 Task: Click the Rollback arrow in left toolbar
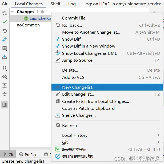(5, 31)
